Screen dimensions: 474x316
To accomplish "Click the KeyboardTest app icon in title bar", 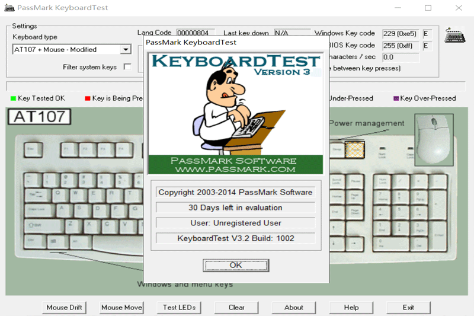I will [x=9, y=8].
